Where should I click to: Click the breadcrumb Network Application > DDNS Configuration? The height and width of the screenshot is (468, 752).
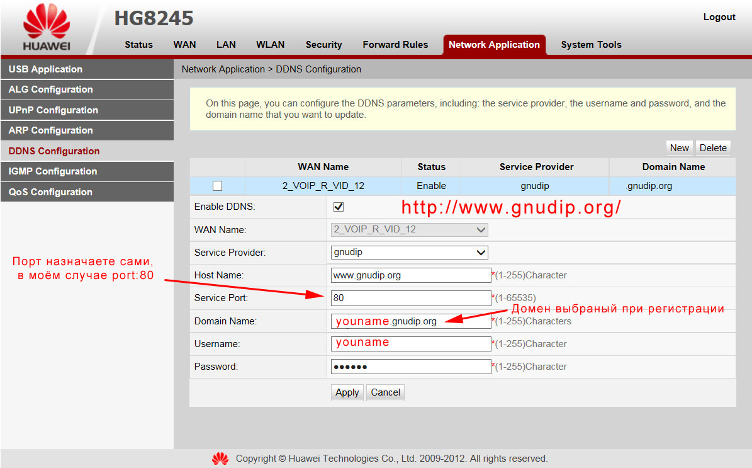coord(271,69)
